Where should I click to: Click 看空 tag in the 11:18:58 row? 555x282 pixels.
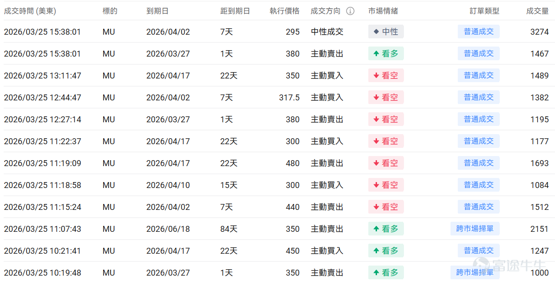[x=386, y=185]
